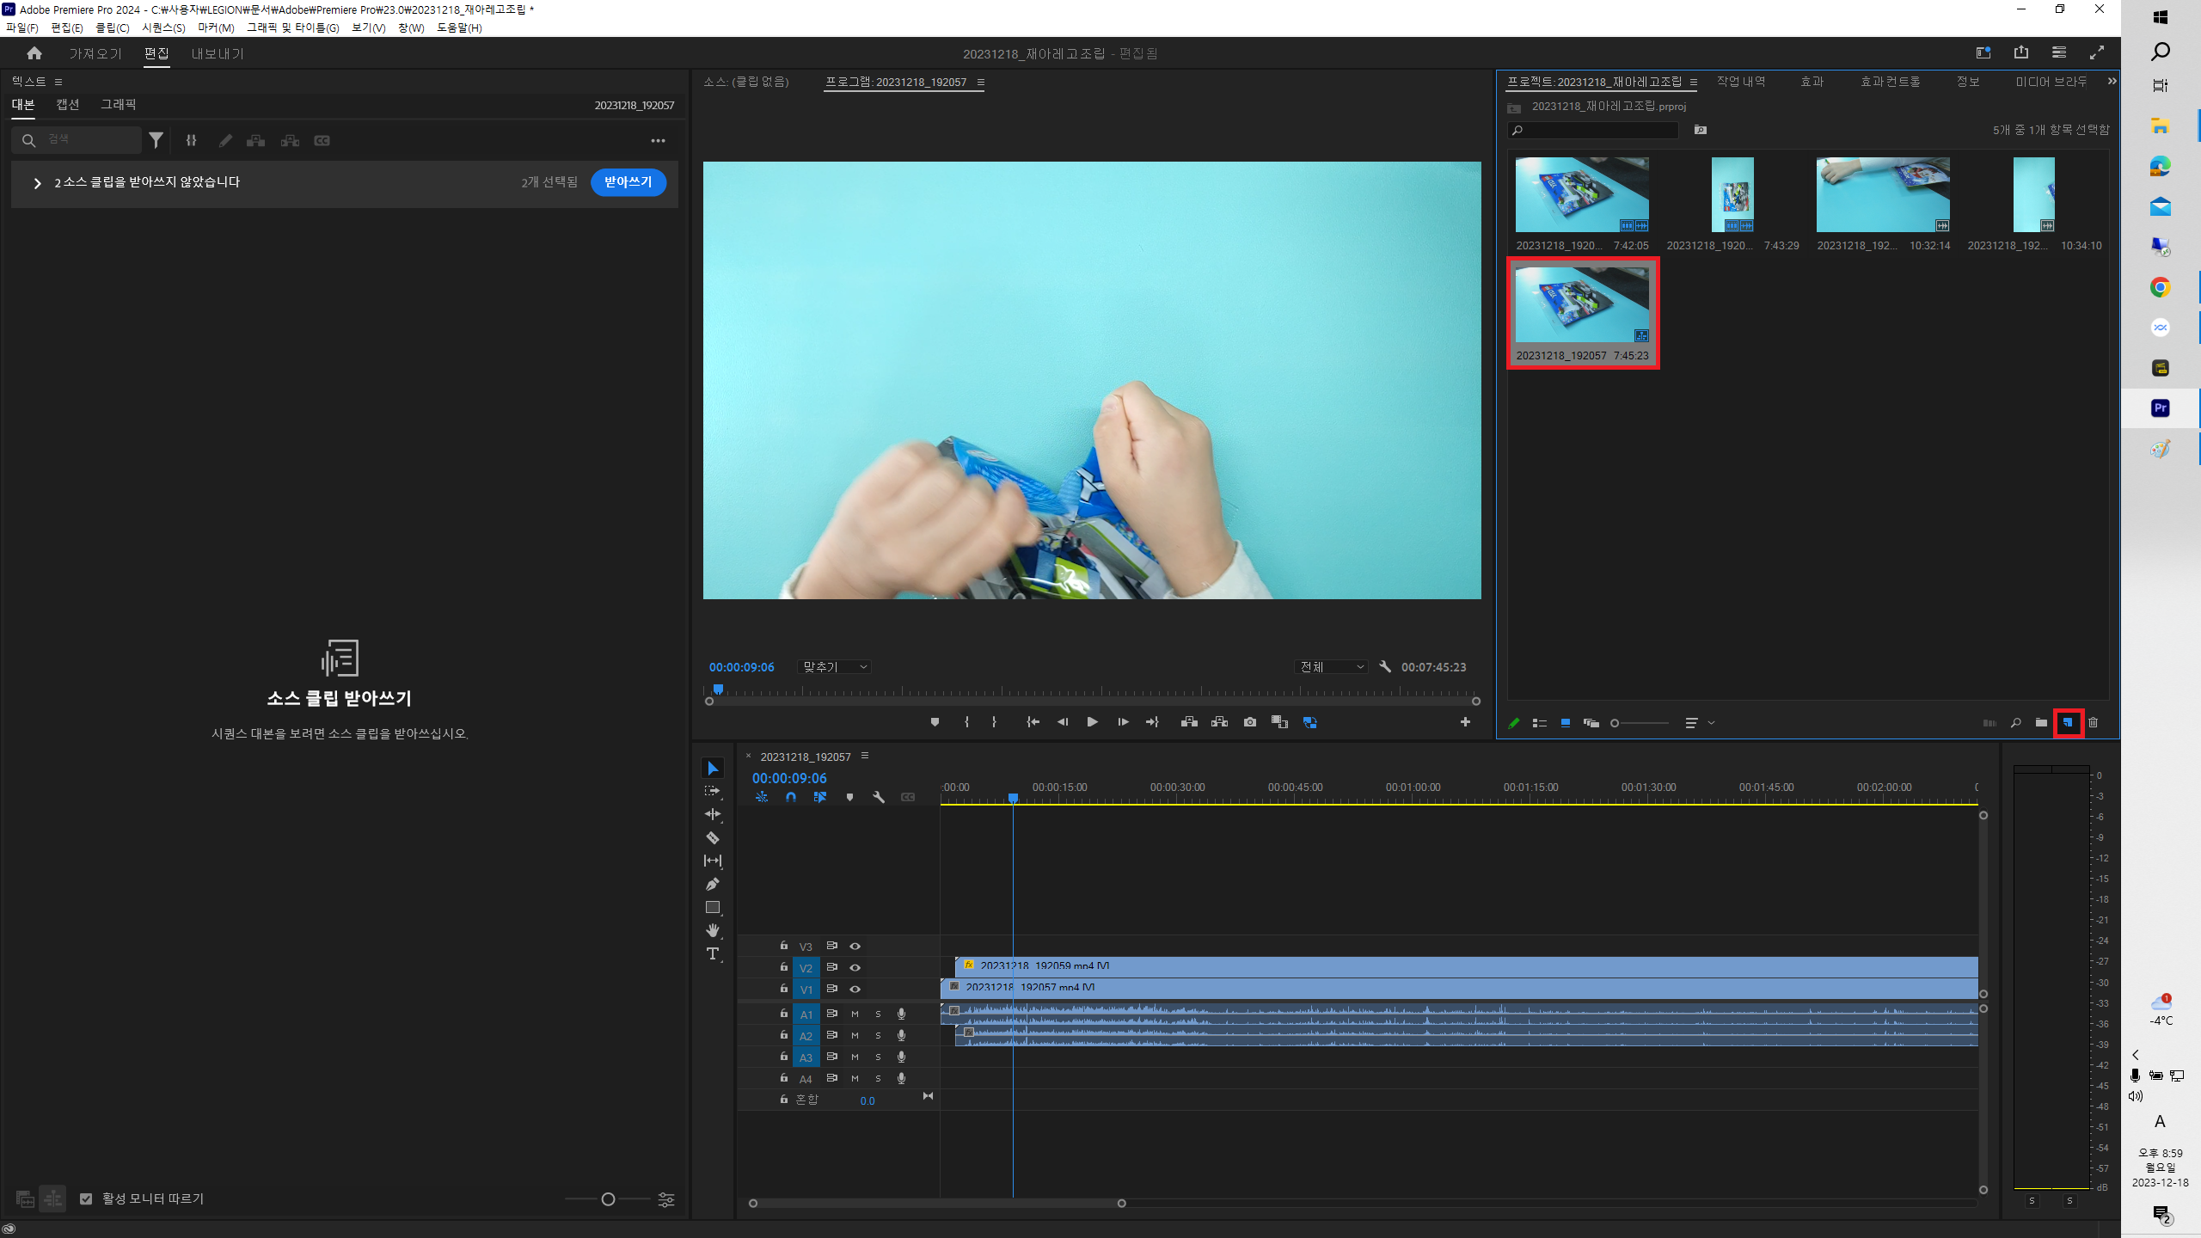Click the trash icon in Project panel
This screenshot has height=1238, width=2201.
[x=2094, y=723]
